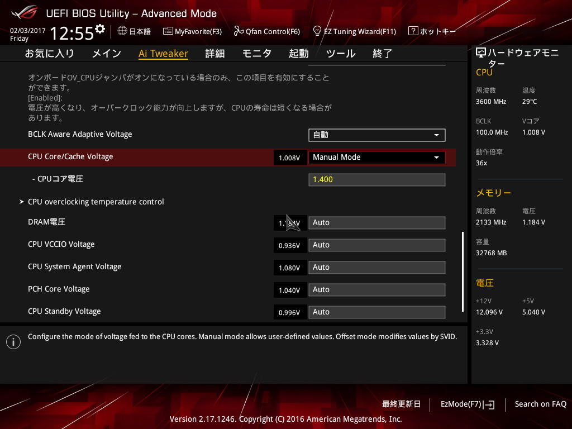Click the 0.996V Standby reading
The image size is (572, 429).
tap(289, 313)
